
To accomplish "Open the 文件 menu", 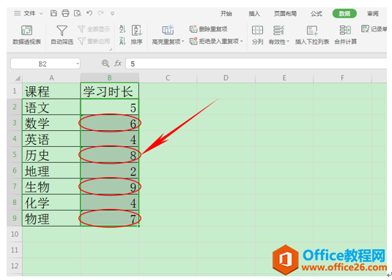I will 29,13.
